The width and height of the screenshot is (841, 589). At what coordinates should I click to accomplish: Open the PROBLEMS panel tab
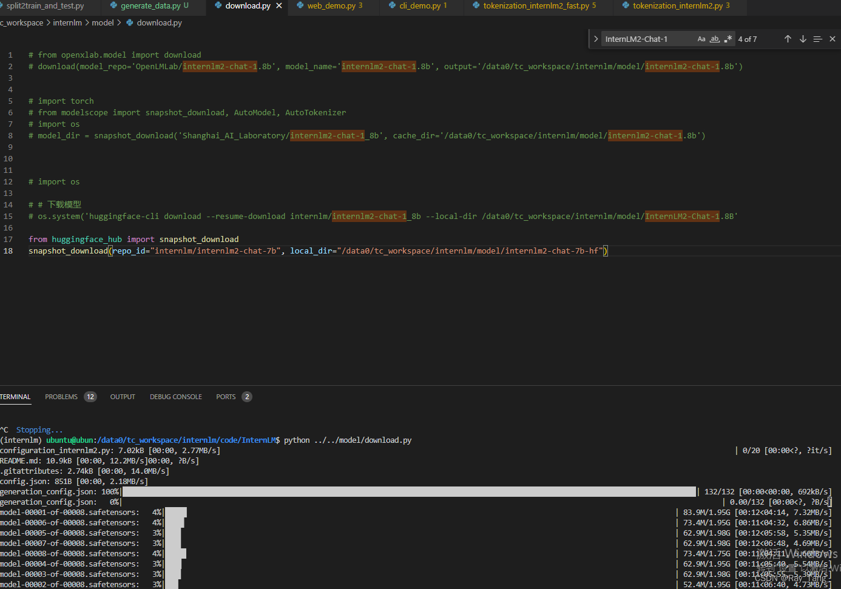click(61, 397)
